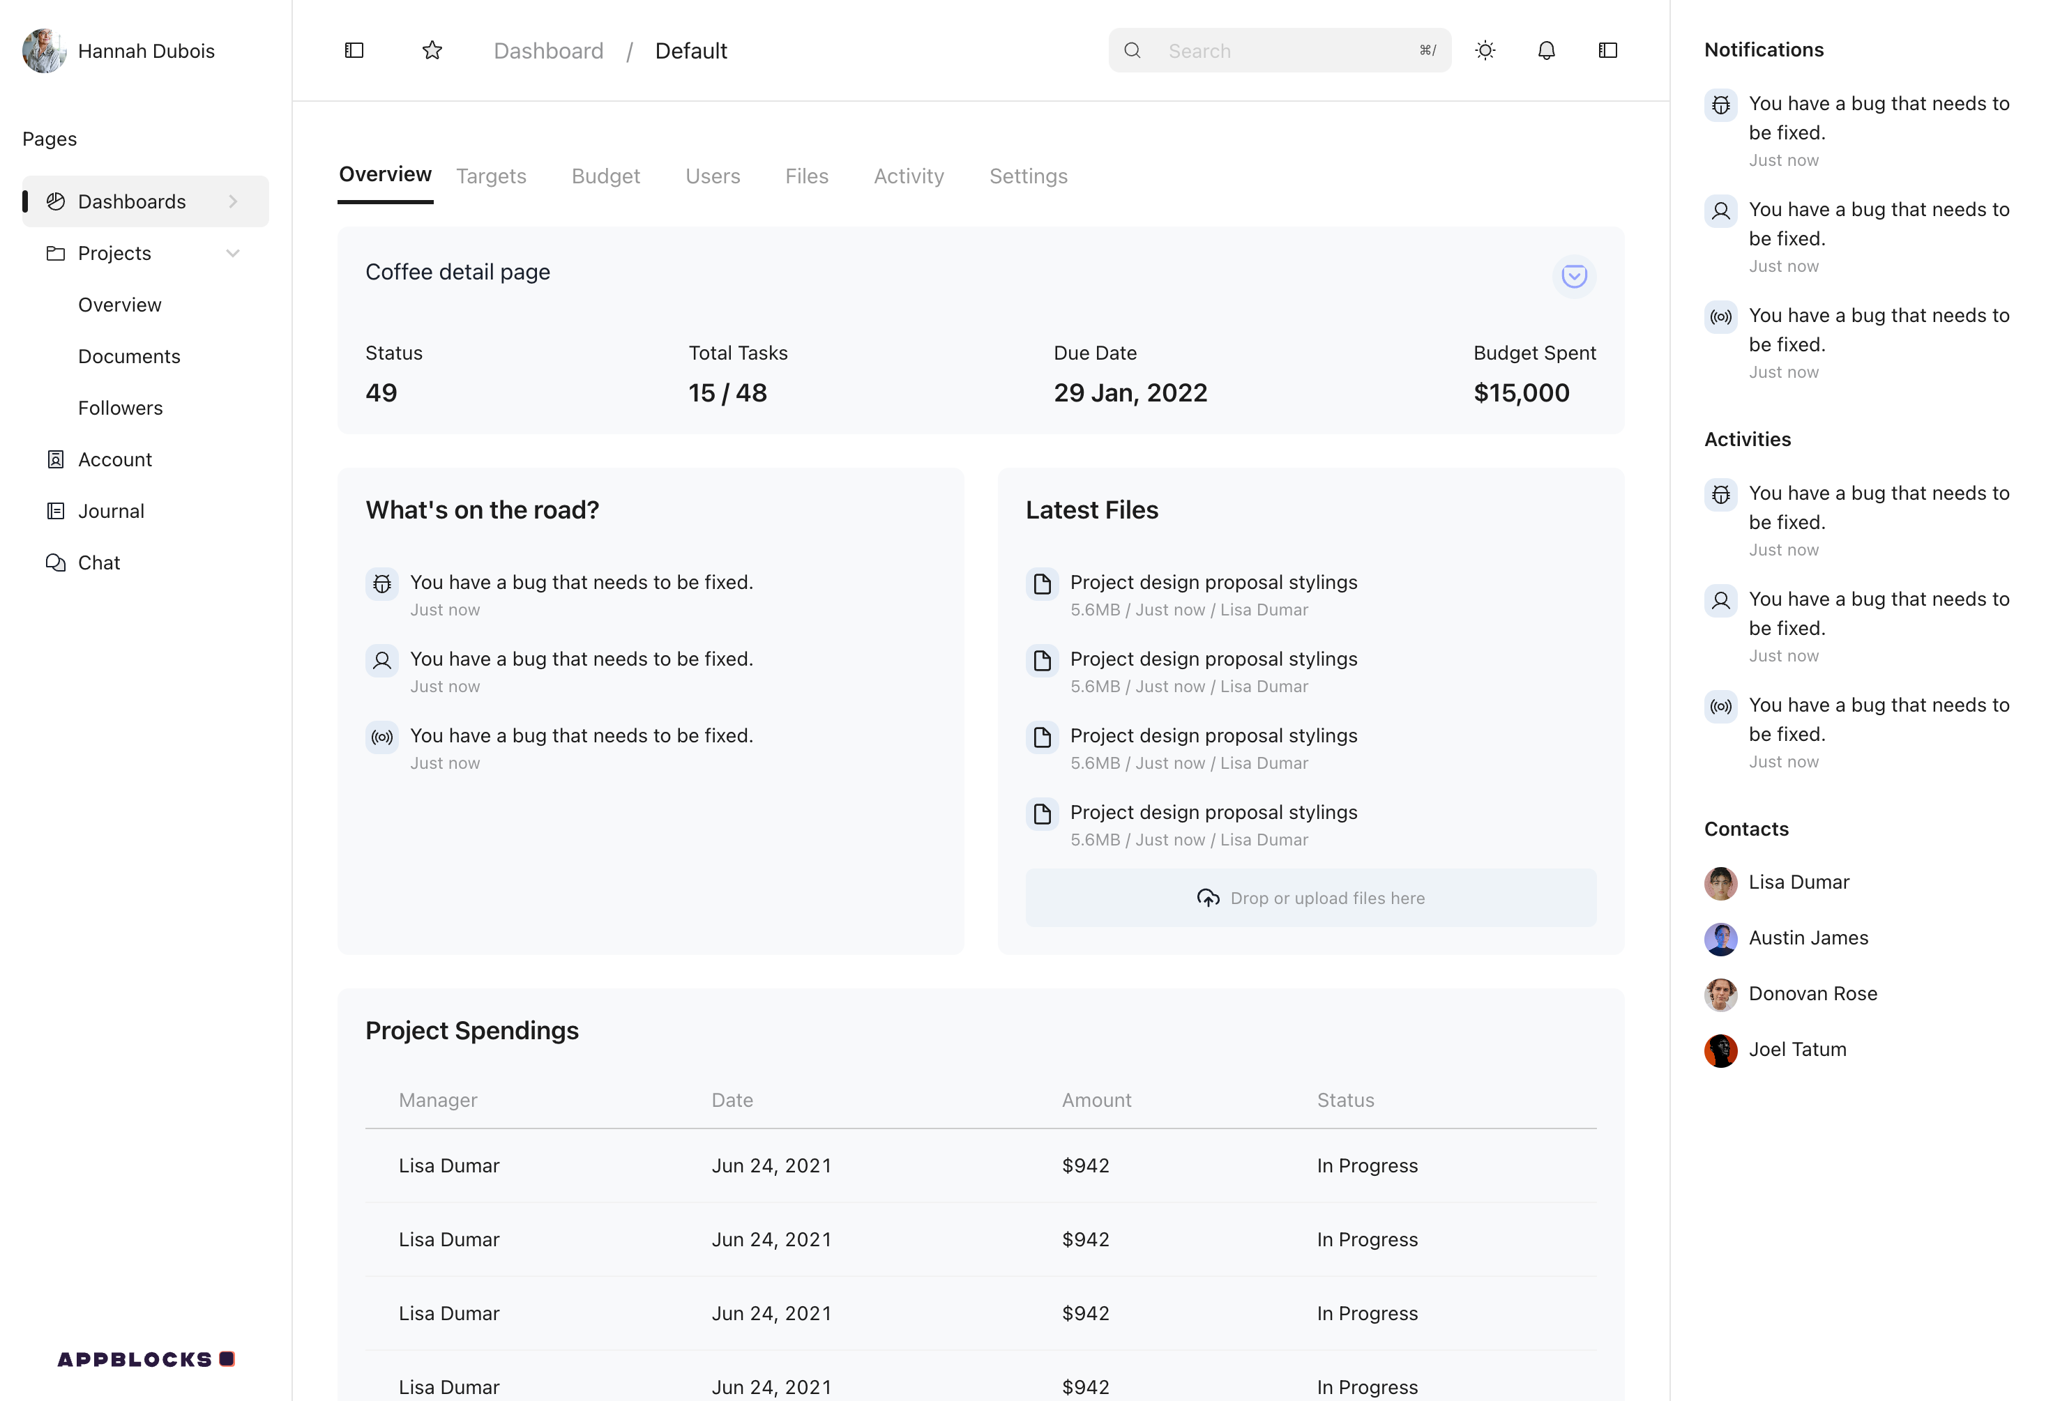
Task: Click Drop or upload files here
Action: point(1310,898)
